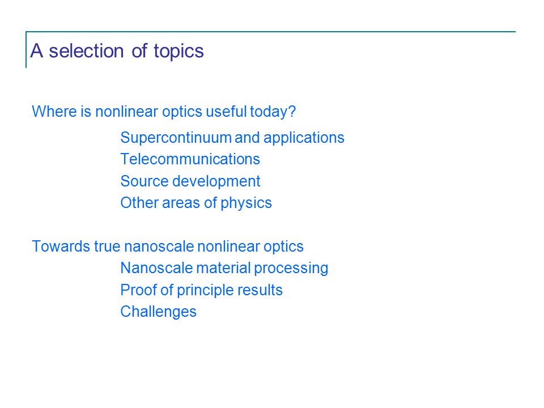Viewport: 544px width, 408px height.
Task: Click the word 'topics' in the title
Action: click(x=178, y=52)
